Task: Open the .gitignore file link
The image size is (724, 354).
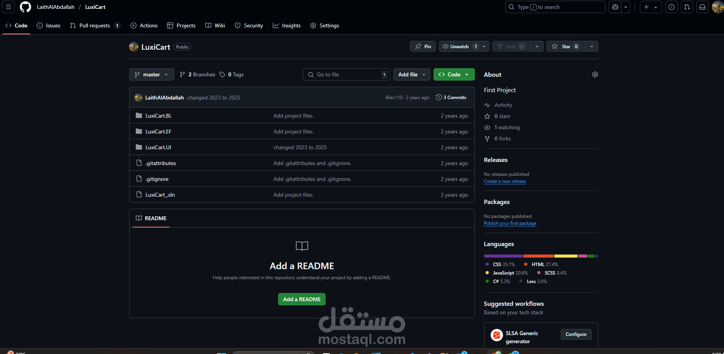Action: pyautogui.click(x=157, y=179)
